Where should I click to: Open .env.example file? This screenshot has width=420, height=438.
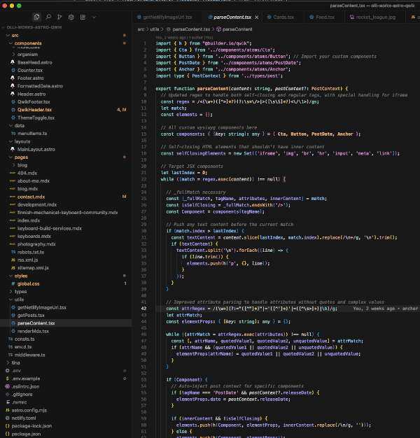point(26,379)
